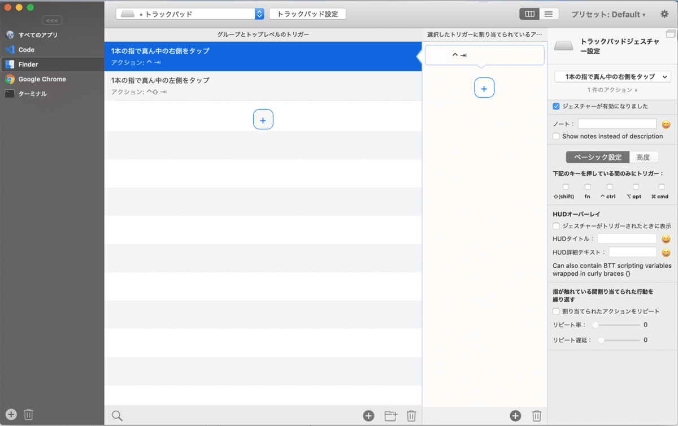Focus the HUDタイトル input field

tap(627, 239)
